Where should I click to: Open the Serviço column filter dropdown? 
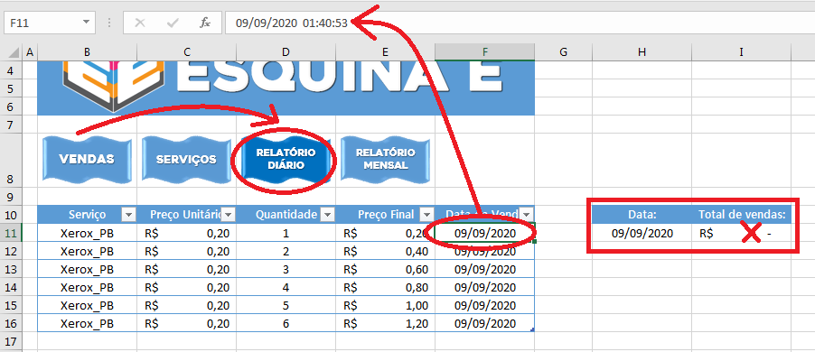point(128,215)
